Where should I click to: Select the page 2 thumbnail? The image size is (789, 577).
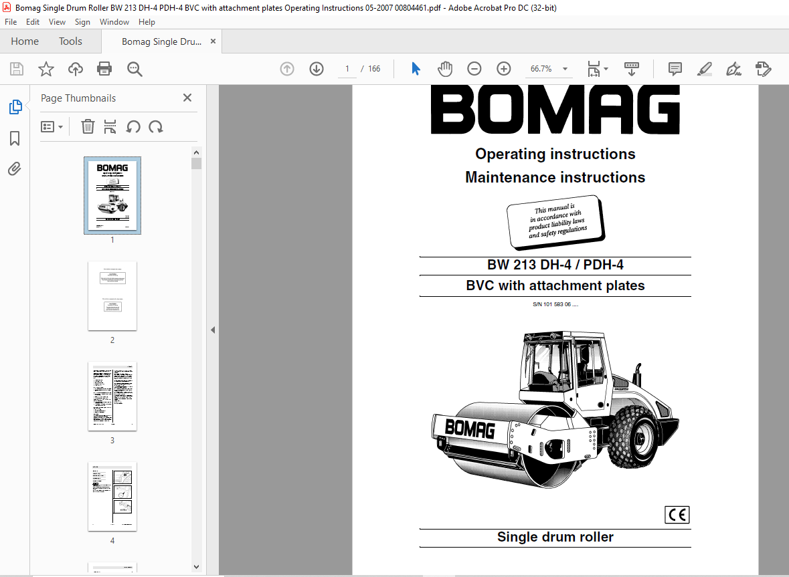click(112, 296)
